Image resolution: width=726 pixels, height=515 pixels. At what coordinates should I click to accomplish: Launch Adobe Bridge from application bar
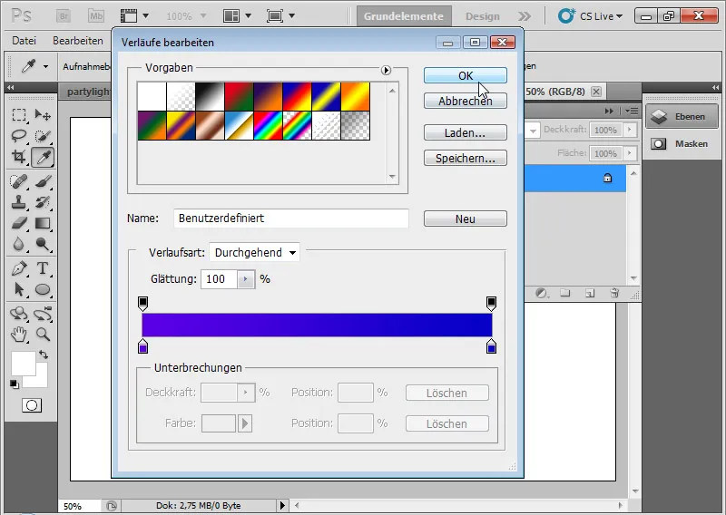64,16
